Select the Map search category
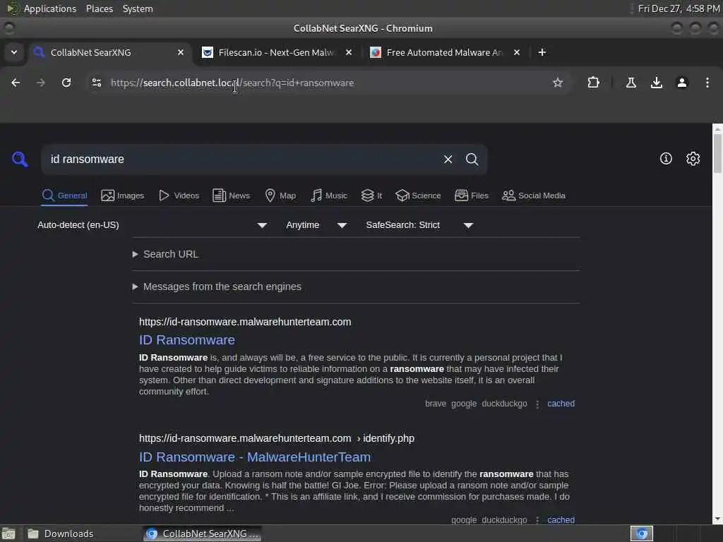 pos(281,195)
